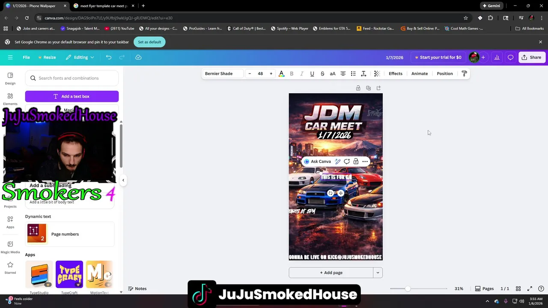Expand the Add page dropdown arrow
548x308 pixels.
point(378,272)
